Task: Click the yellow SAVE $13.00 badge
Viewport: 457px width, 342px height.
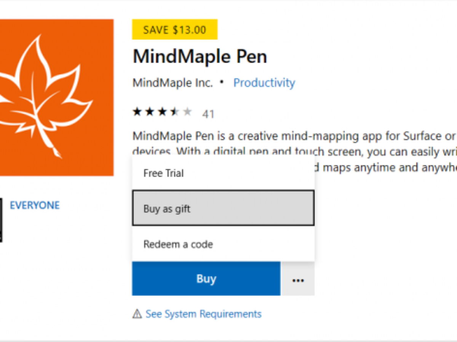Action: (x=174, y=30)
